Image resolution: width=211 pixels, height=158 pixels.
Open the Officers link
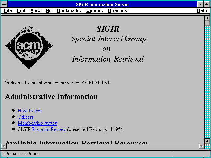pyautogui.click(x=26, y=117)
